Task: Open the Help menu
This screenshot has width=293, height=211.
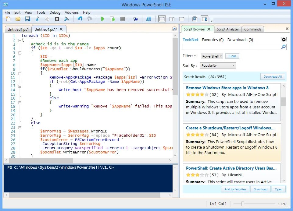Action: click(x=87, y=12)
